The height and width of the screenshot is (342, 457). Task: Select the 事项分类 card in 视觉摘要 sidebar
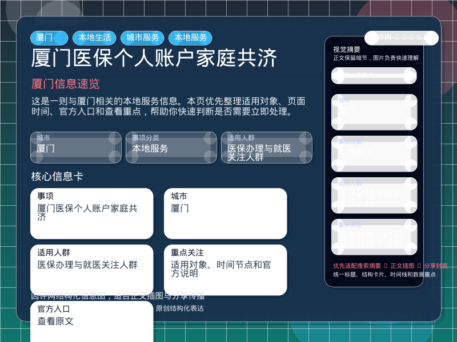point(374,153)
